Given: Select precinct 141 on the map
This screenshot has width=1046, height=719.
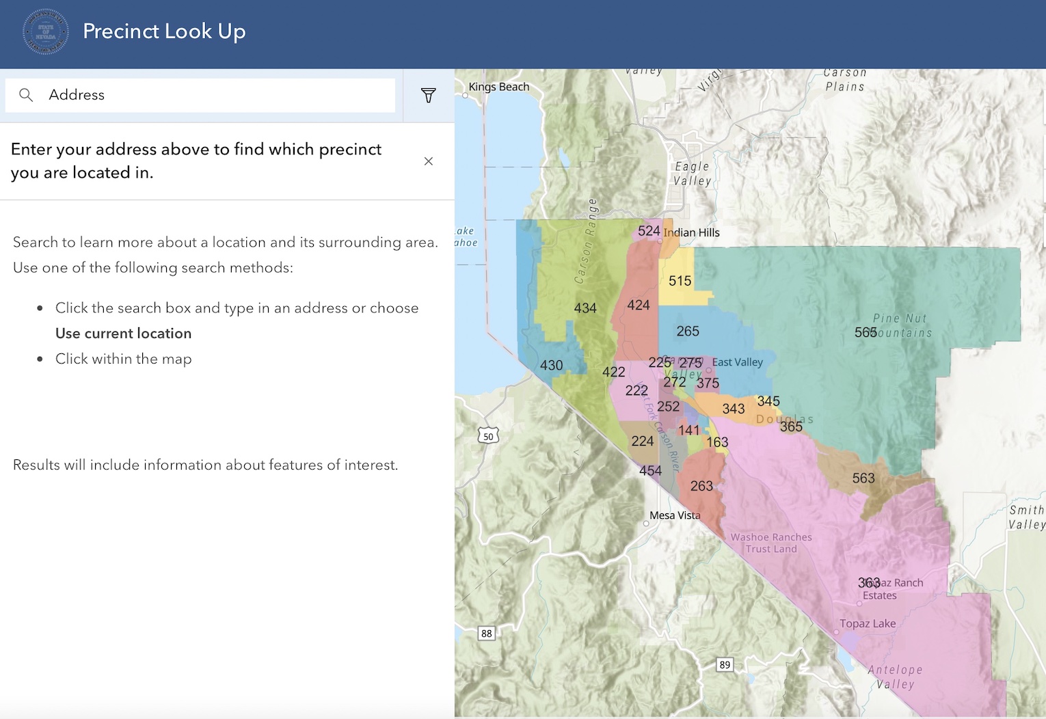Looking at the screenshot, I should click(x=690, y=431).
